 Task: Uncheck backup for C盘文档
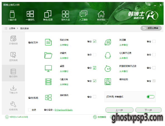click(94, 81)
